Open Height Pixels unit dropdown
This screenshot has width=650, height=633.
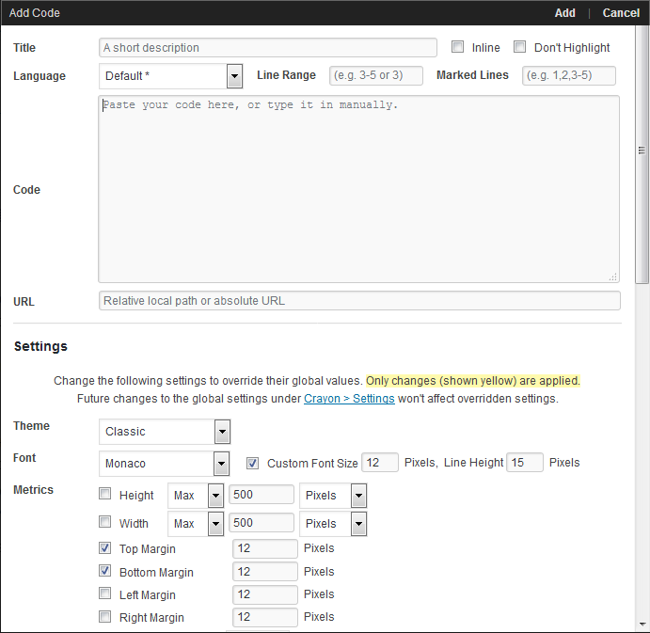click(333, 496)
